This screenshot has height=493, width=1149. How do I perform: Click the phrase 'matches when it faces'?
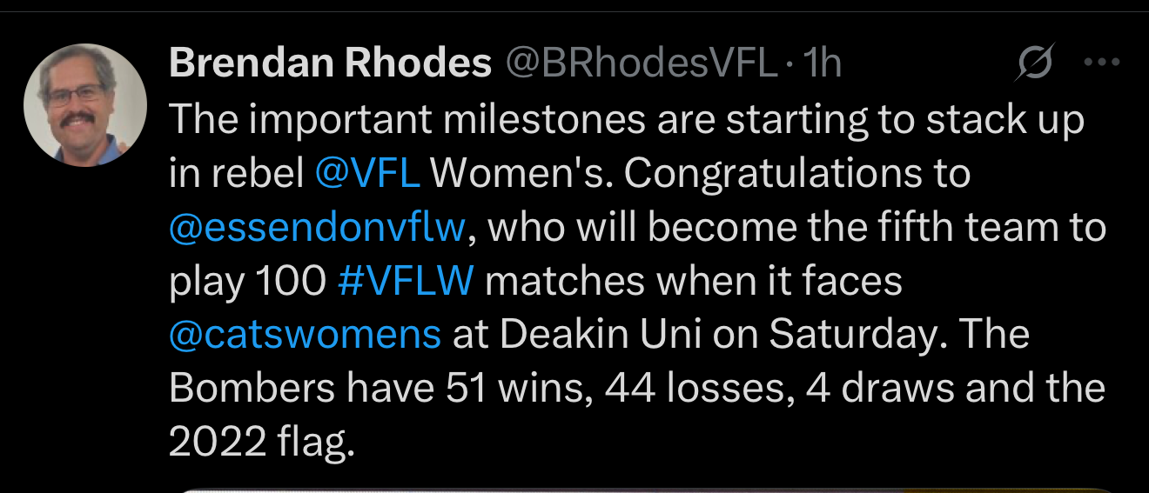click(693, 282)
